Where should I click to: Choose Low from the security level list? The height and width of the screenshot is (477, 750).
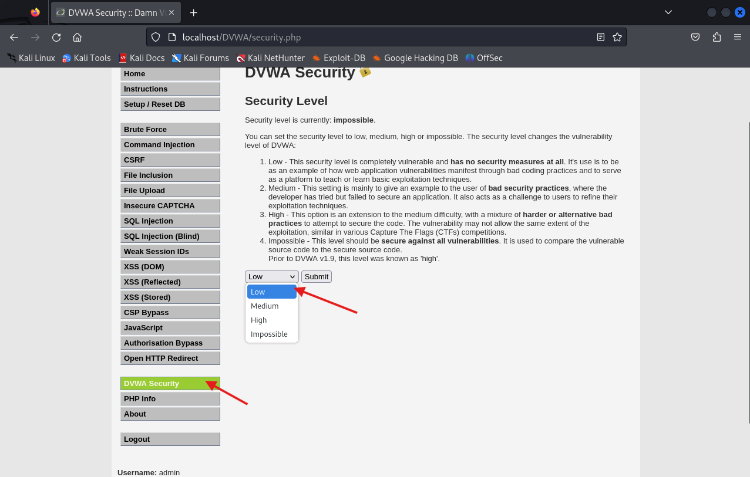[x=272, y=292]
